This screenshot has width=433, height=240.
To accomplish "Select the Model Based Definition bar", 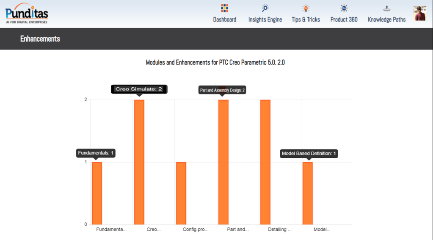I will point(307,193).
